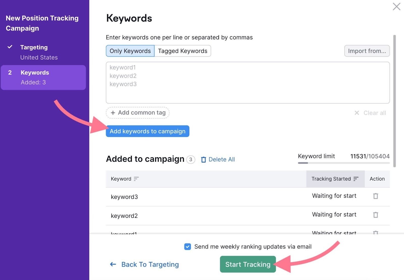Image resolution: width=404 pixels, height=280 pixels.
Task: Sort by the Tracking Started sort icon
Action: pos(356,179)
